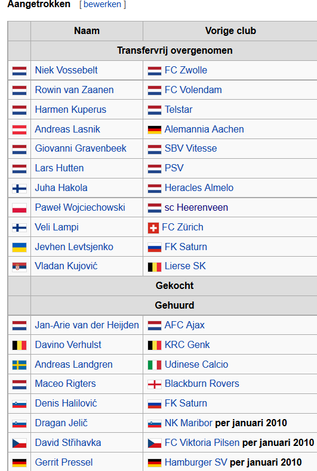
Task: Click the Swiss flag beside FC Zürich
Action: pos(153,228)
